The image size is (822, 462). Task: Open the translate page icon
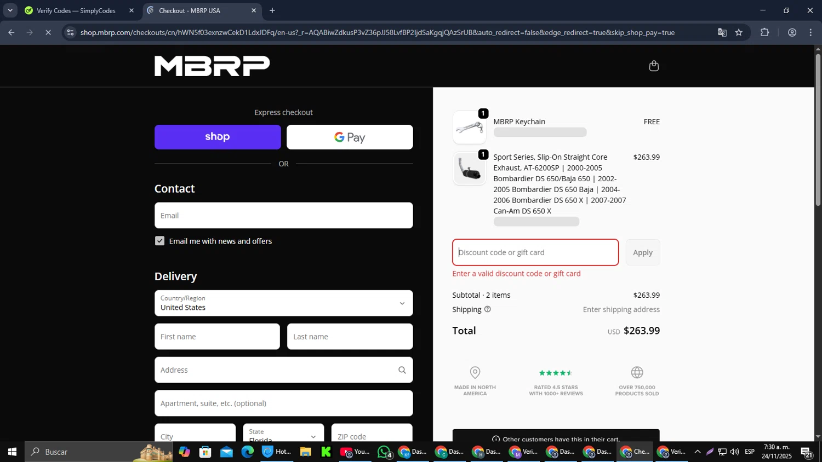tap(722, 33)
